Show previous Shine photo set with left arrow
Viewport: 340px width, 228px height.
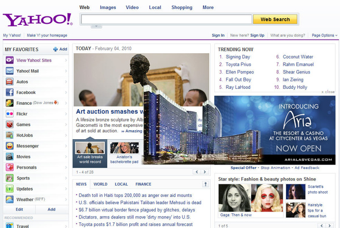[321, 226]
